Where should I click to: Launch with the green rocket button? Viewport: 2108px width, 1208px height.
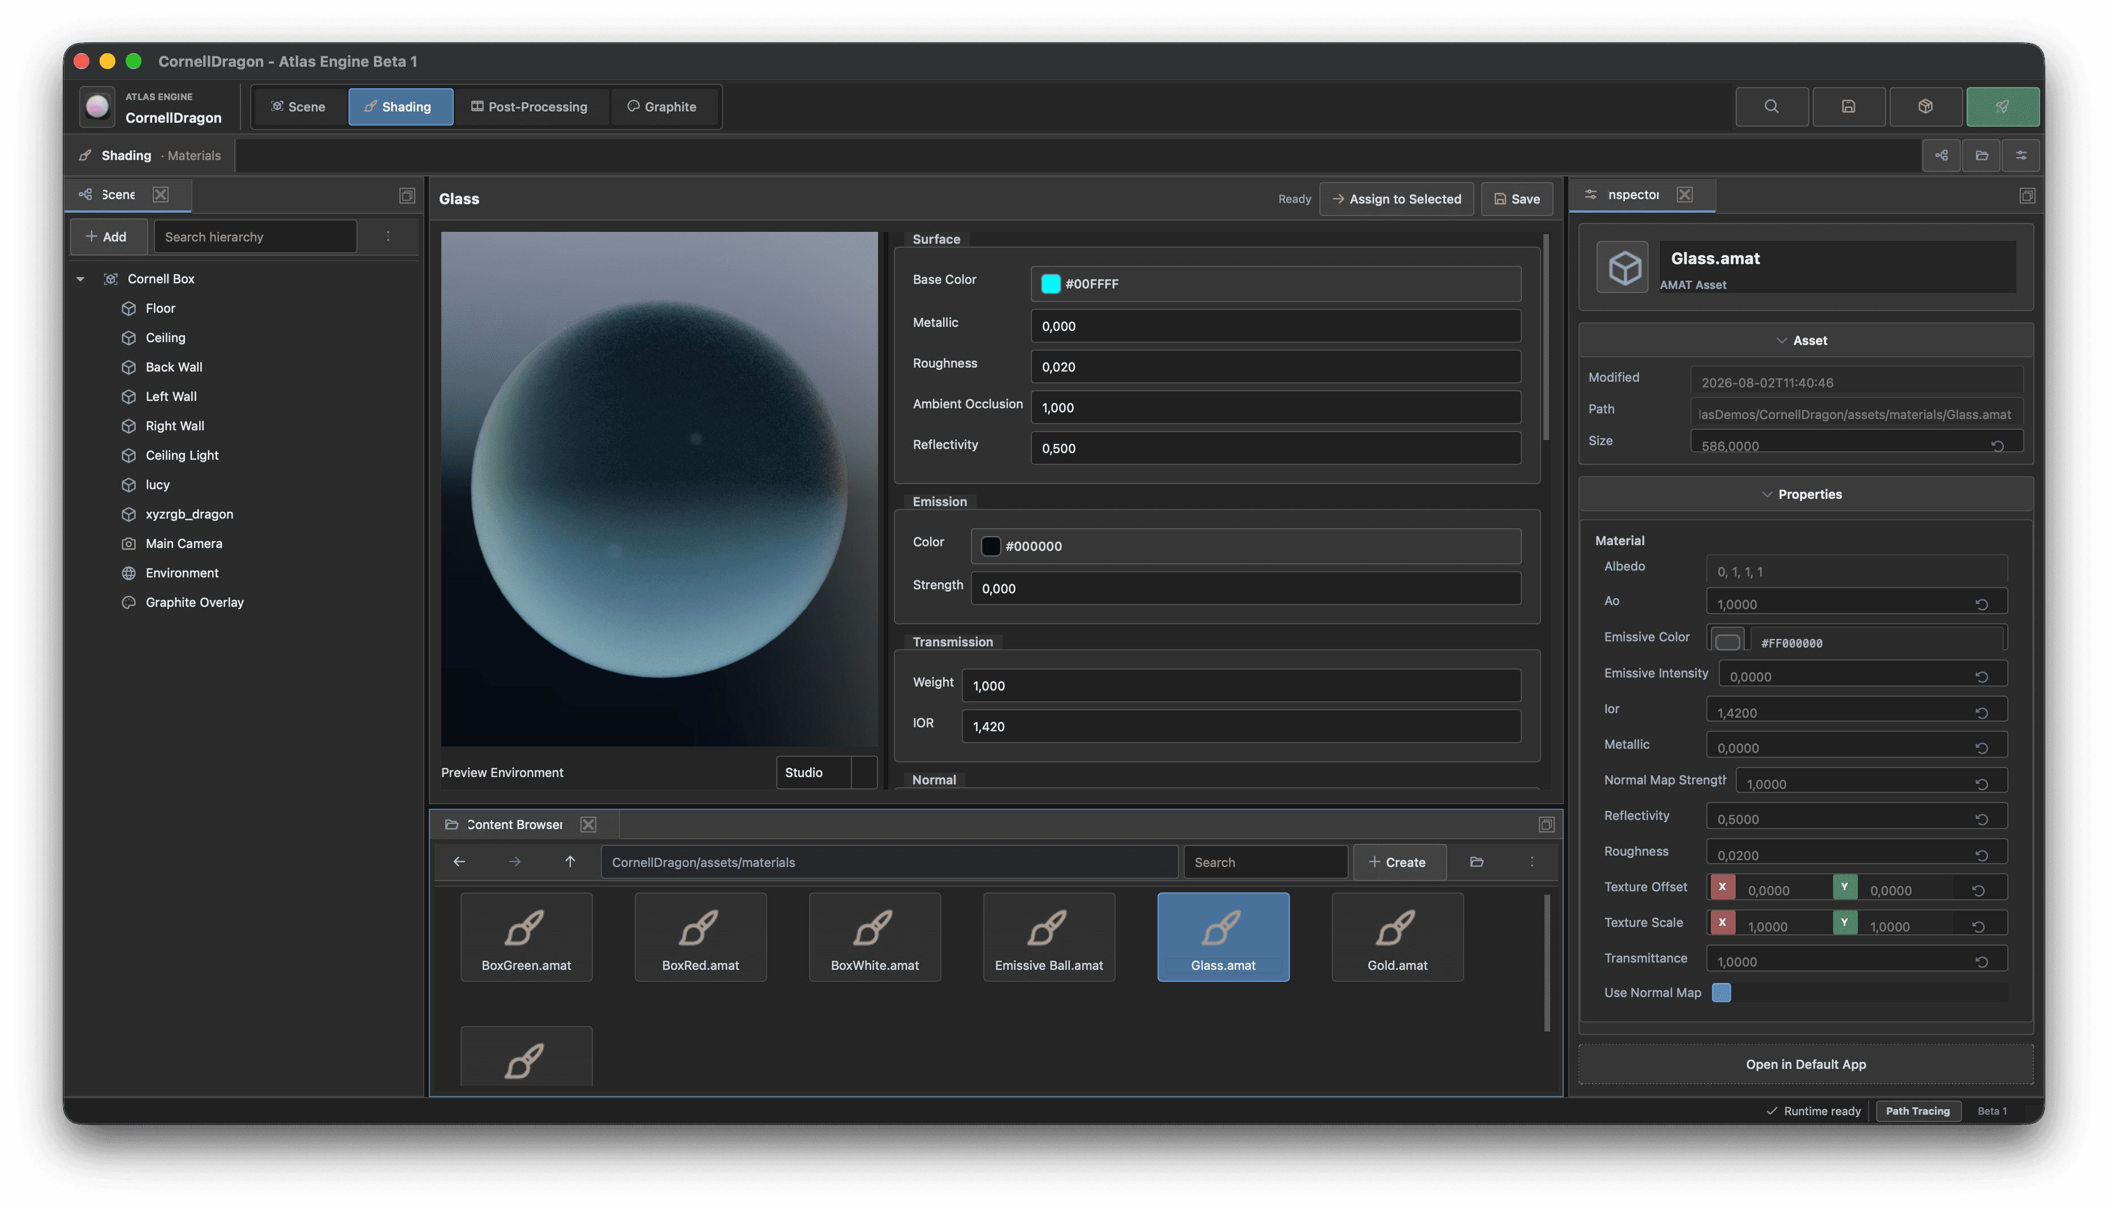2003,106
